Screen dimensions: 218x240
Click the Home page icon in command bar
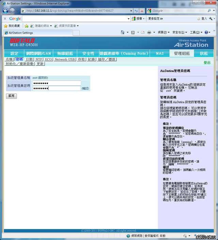(123, 32)
